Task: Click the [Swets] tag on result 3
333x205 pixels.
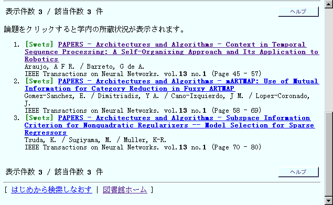Action: [x=39, y=118]
